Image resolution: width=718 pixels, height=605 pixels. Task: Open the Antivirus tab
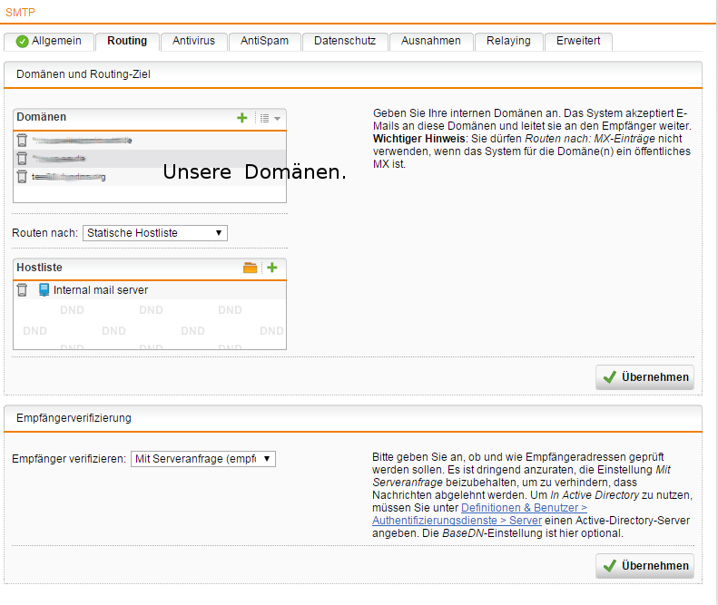193,41
